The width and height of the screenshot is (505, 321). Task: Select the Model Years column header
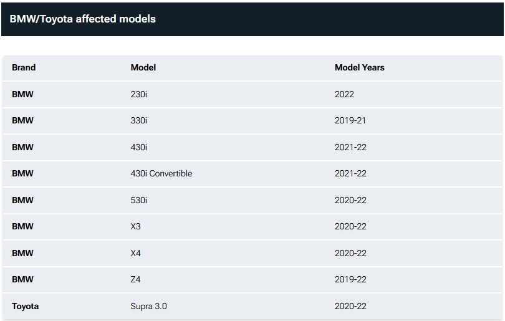[x=360, y=67]
